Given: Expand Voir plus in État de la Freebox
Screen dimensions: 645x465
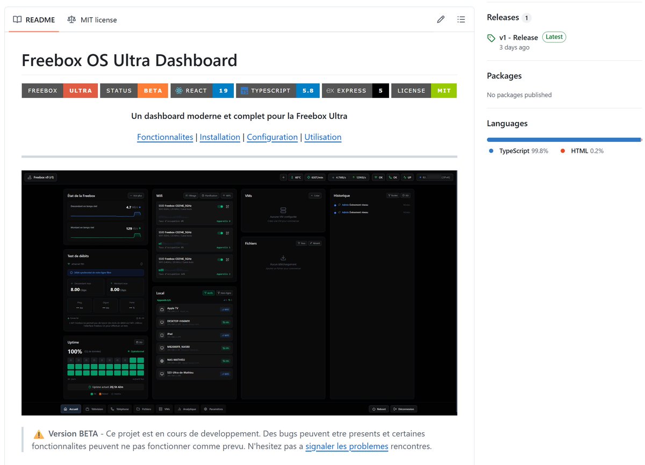Looking at the screenshot, I should [x=136, y=196].
